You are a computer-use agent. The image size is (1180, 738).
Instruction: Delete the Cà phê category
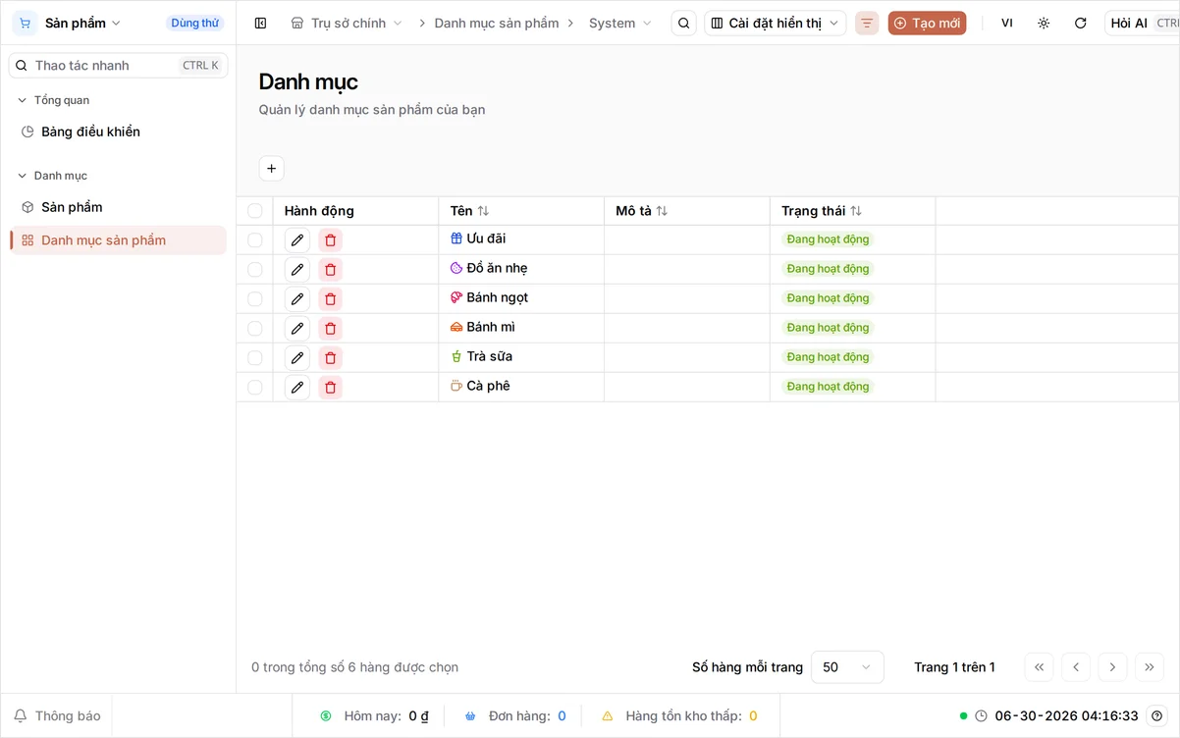(330, 388)
